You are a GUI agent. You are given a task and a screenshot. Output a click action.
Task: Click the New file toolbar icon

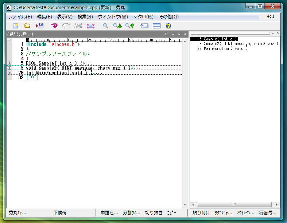click(16, 26)
